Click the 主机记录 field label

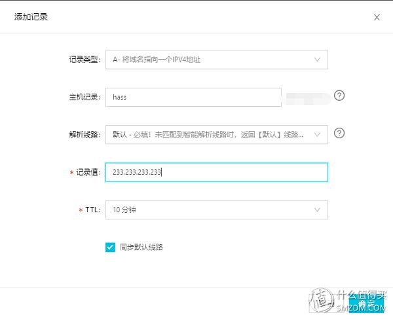[x=84, y=97]
